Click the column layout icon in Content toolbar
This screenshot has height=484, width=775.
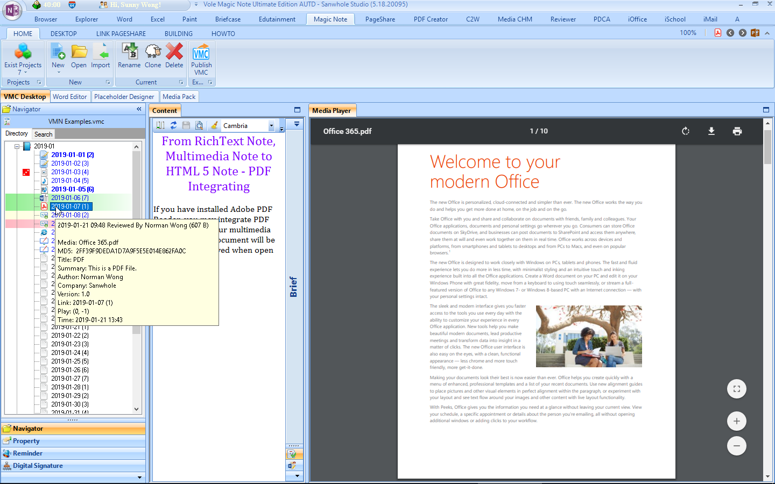click(x=160, y=125)
